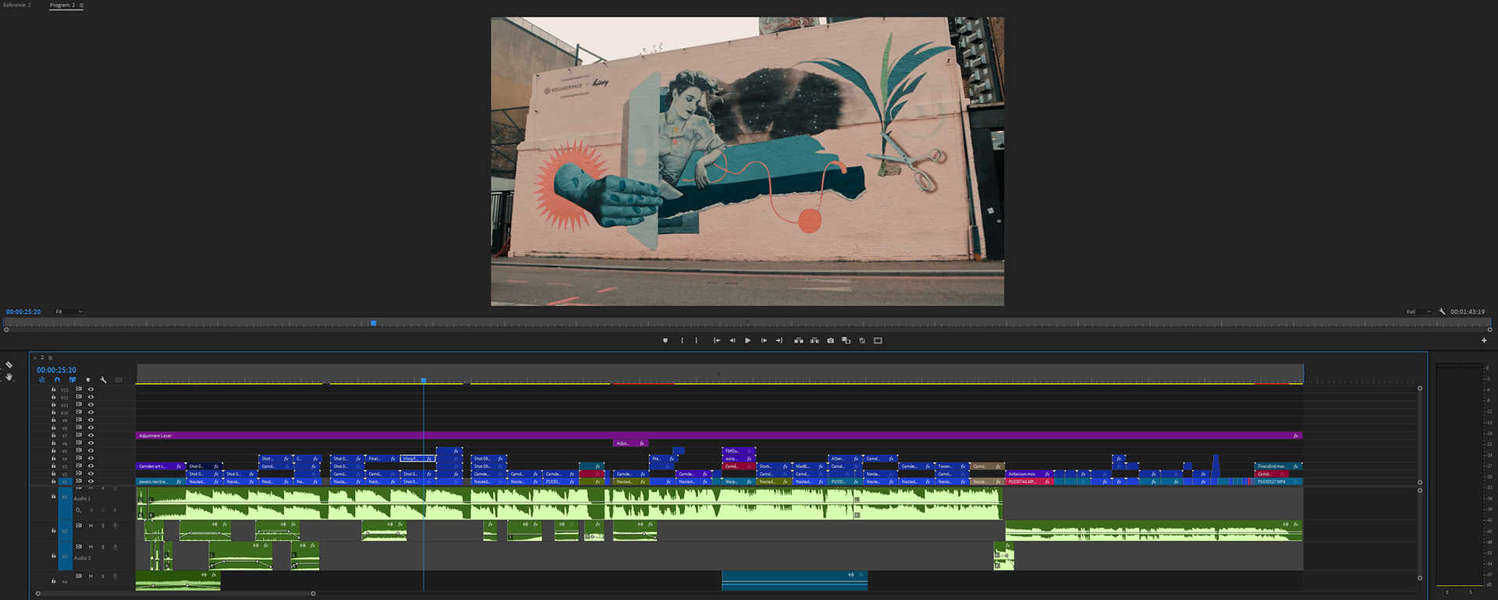The image size is (1498, 600).
Task: Open Timeline display settings wrench
Action: tap(103, 380)
